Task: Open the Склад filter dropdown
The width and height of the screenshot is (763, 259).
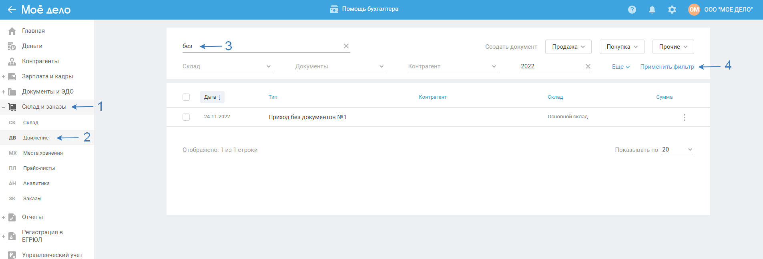Action: [227, 66]
